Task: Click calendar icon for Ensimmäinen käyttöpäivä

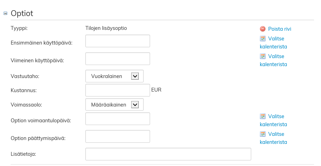Action: pyautogui.click(x=263, y=39)
